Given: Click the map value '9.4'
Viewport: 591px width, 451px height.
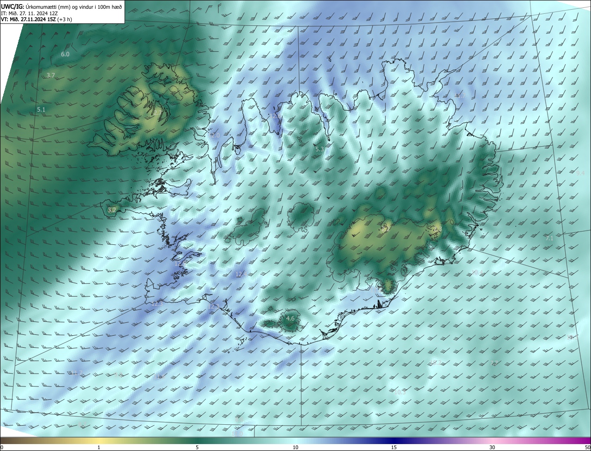Looking at the screenshot, I should click(x=580, y=173).
